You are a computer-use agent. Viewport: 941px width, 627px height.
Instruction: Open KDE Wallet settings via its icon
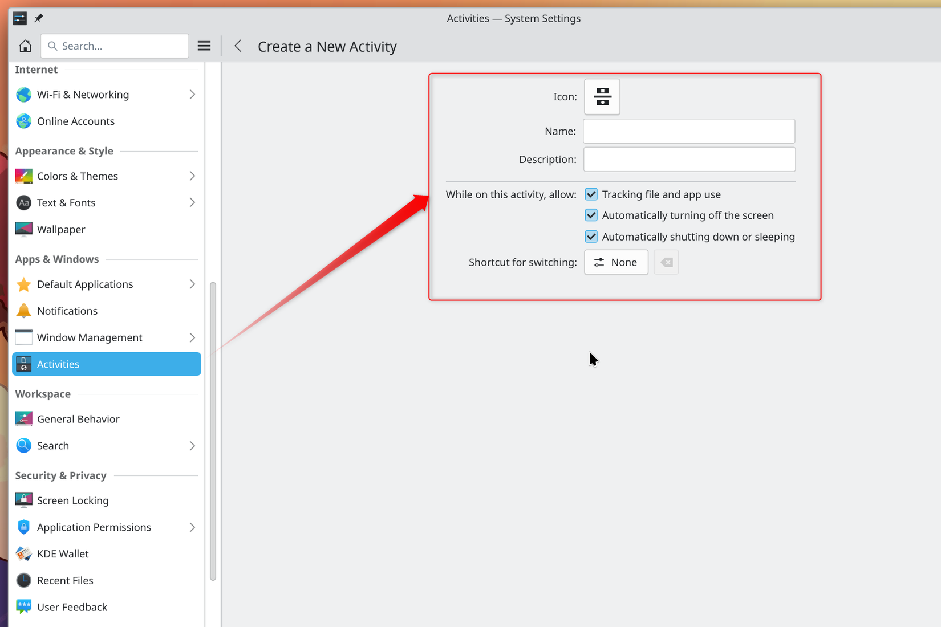point(23,553)
